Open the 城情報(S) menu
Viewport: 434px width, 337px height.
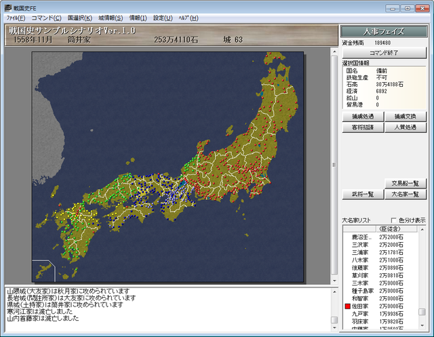pyautogui.click(x=111, y=18)
